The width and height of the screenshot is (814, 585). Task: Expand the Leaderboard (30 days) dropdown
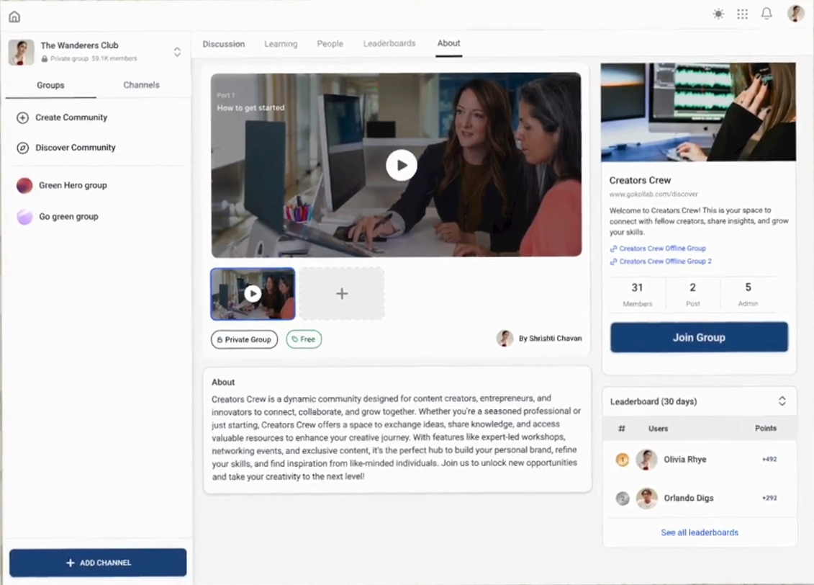click(782, 401)
